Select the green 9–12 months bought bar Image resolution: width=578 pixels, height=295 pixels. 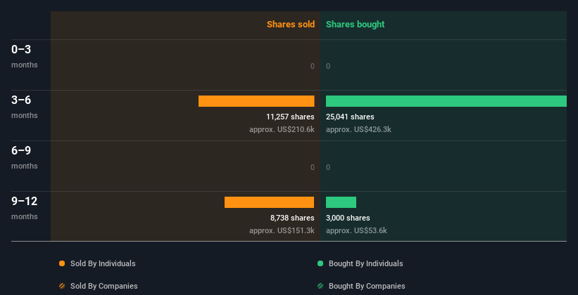coord(341,202)
